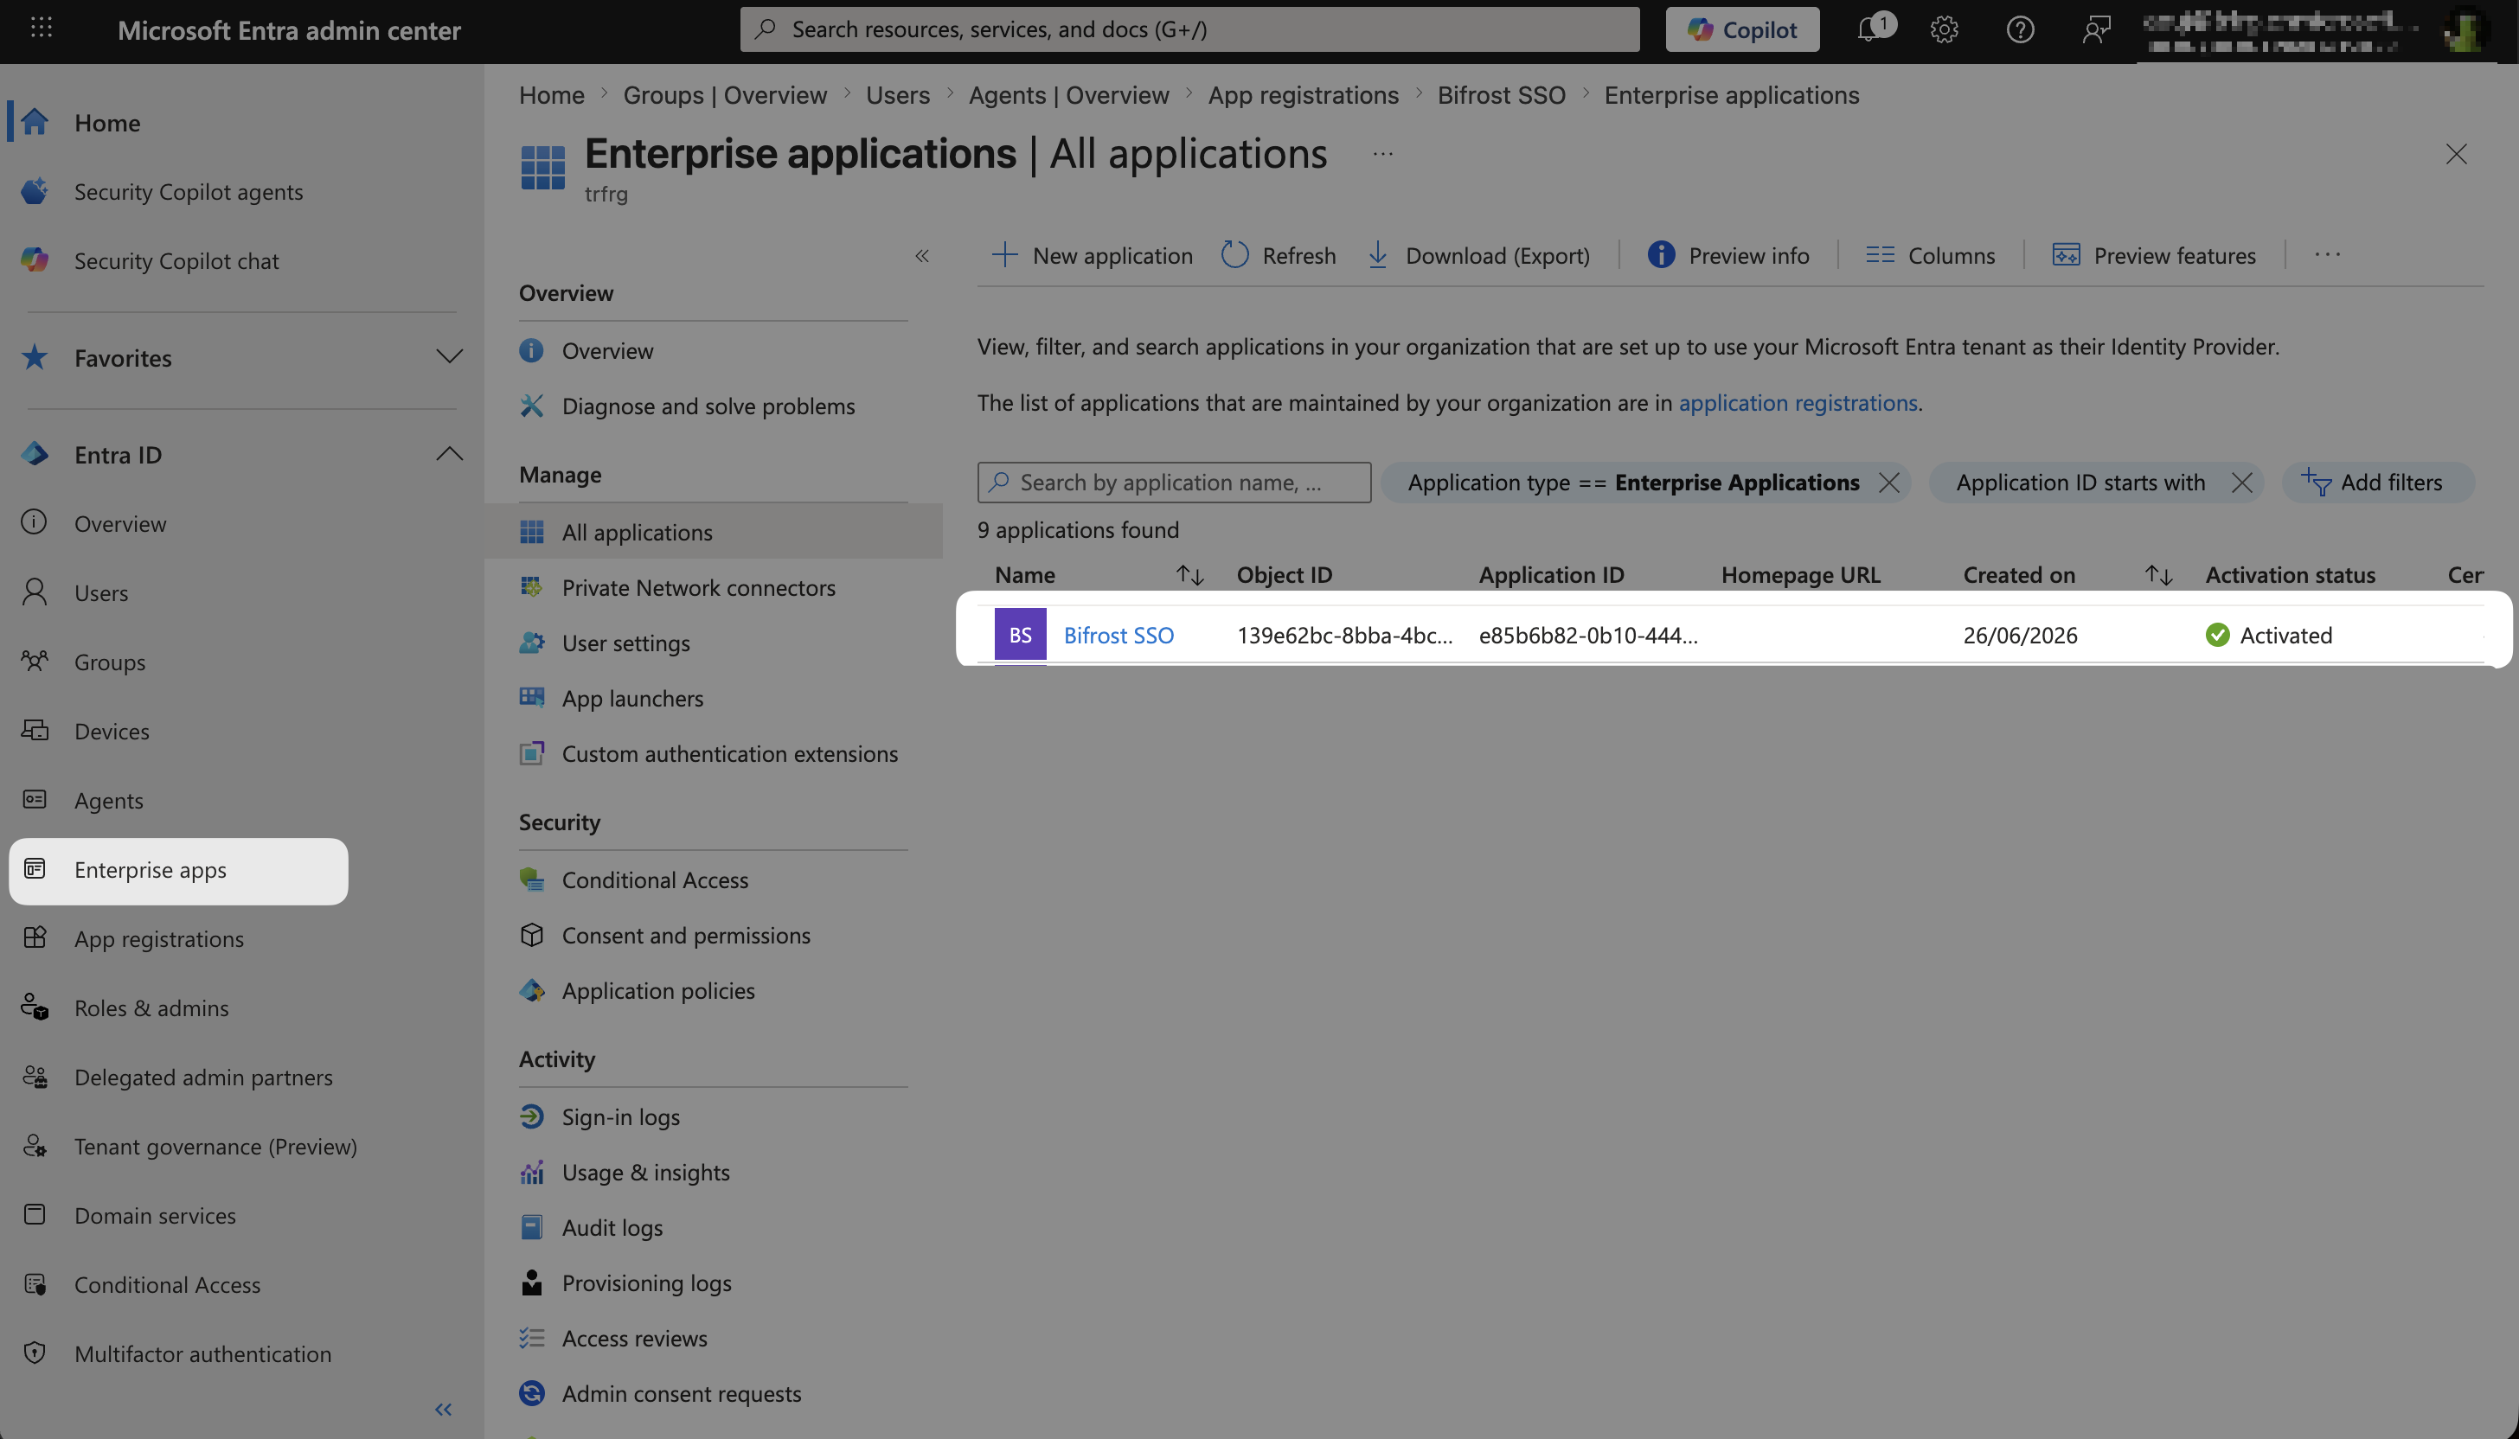Select All applications menu item
The height and width of the screenshot is (1439, 2519).
tap(714, 532)
